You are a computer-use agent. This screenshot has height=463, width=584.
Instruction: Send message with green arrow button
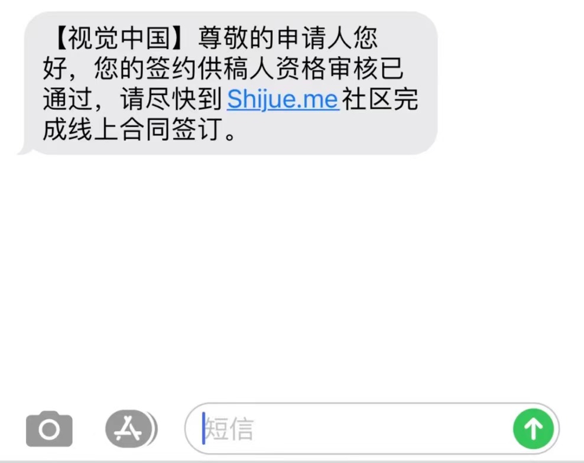[x=533, y=429]
